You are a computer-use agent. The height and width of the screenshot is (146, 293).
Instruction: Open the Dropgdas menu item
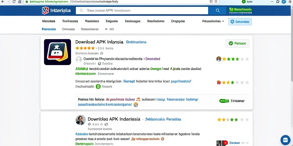[x=178, y=21]
